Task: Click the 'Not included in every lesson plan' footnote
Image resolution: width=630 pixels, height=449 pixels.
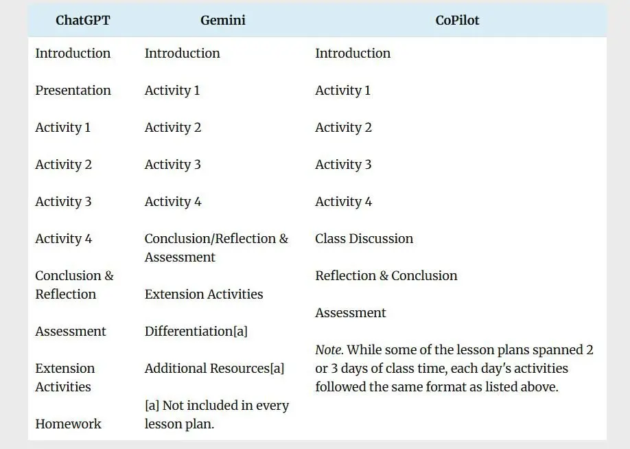Action: (x=216, y=415)
